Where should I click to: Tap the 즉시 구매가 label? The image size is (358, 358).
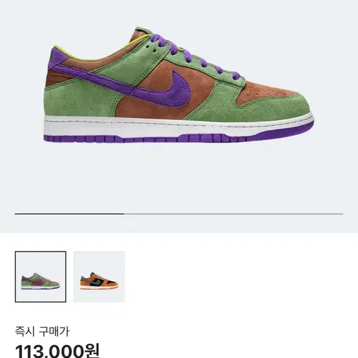[42, 332]
